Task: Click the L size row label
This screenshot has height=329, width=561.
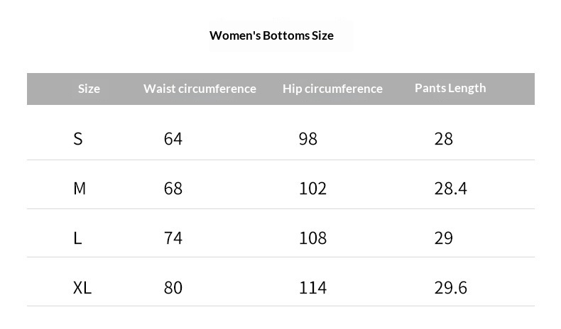Action: click(x=78, y=238)
